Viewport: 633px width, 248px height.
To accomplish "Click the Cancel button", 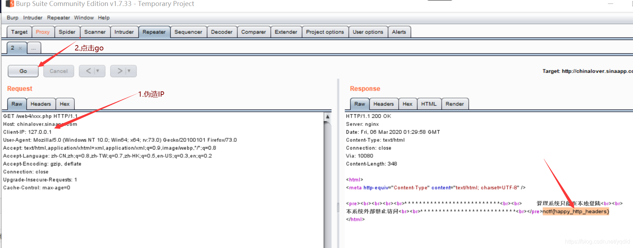I will (x=59, y=71).
